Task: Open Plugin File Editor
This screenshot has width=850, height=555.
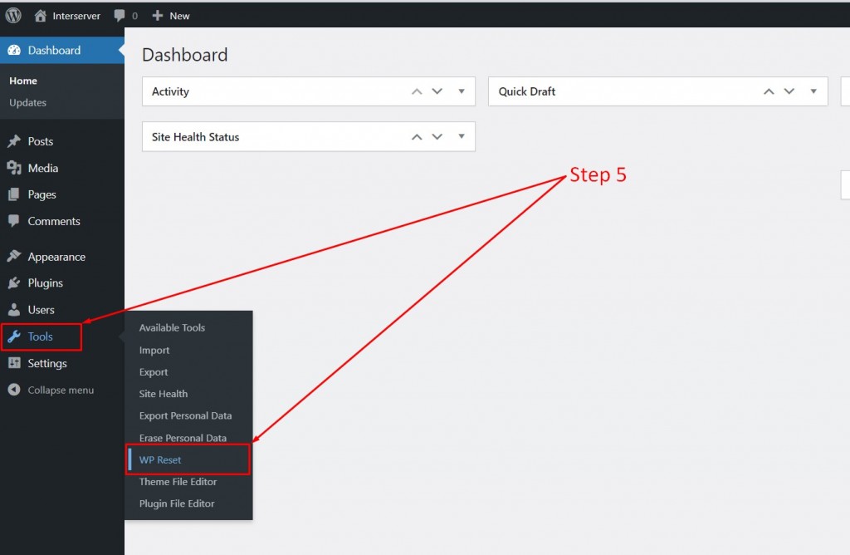Action: 177,503
